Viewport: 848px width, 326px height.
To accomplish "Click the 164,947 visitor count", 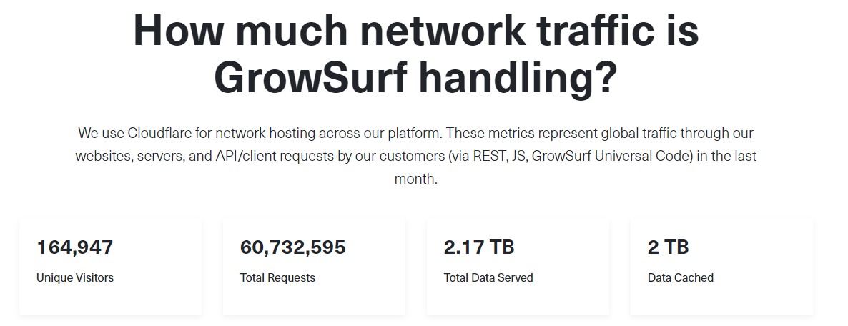I will (75, 247).
